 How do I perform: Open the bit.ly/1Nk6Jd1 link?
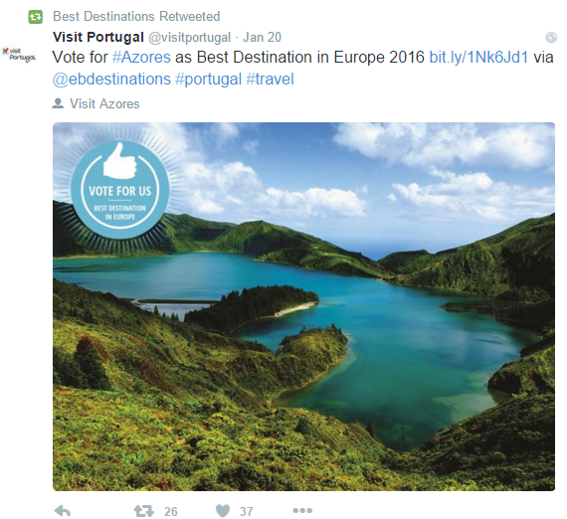(478, 57)
